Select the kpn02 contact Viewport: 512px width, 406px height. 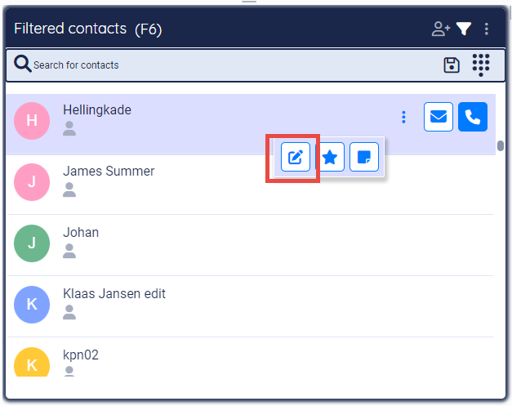(x=81, y=355)
